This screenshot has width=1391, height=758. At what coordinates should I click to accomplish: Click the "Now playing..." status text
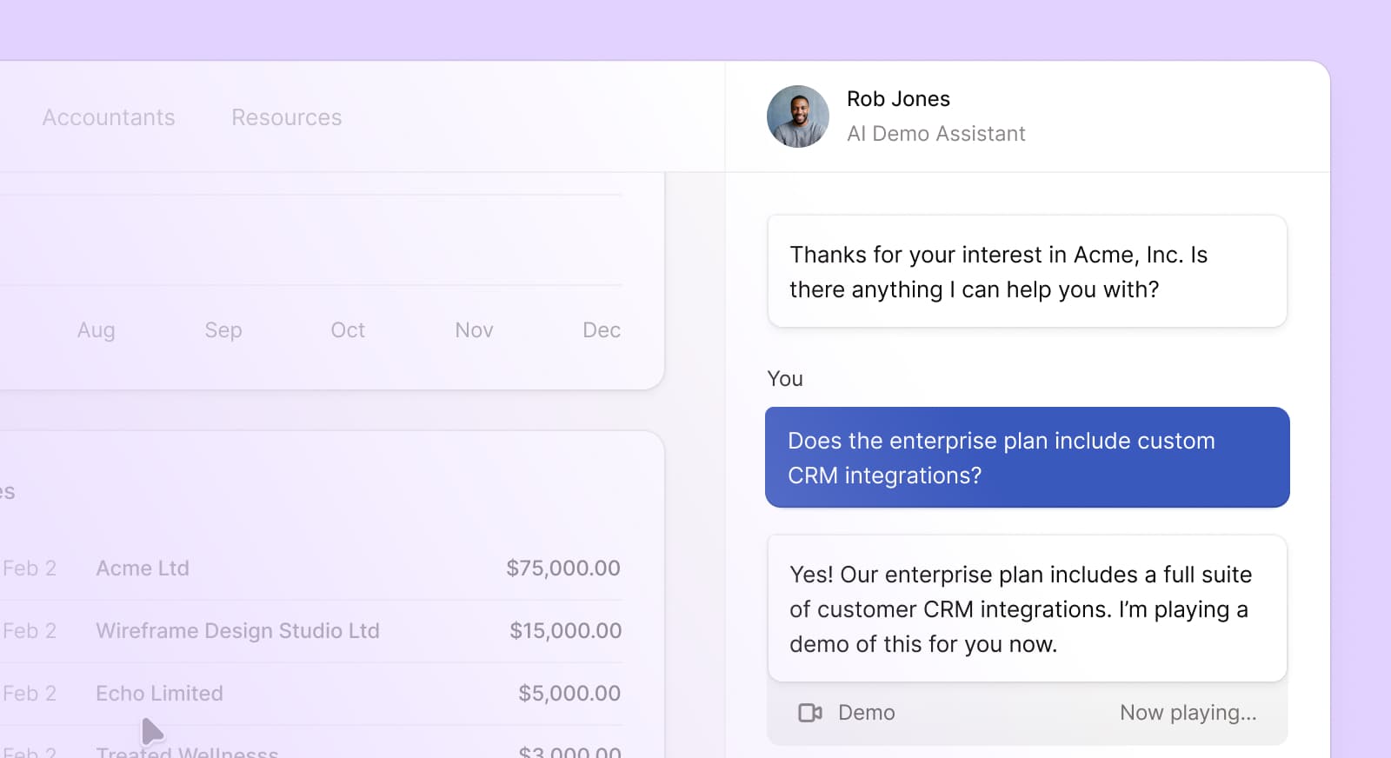(x=1188, y=713)
